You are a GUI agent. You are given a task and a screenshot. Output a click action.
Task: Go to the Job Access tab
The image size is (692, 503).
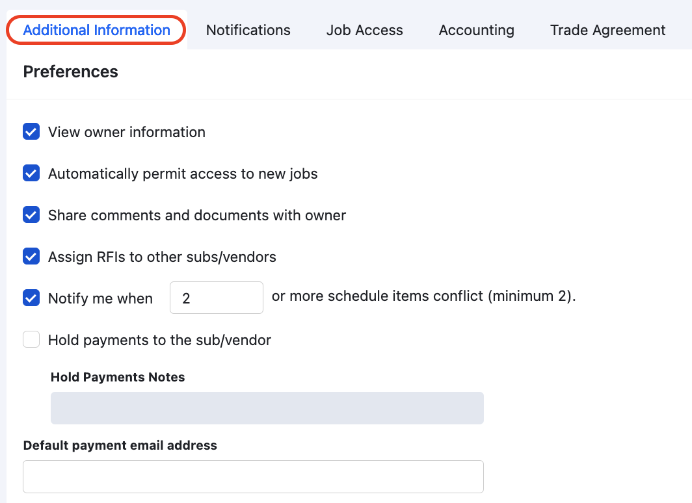[x=364, y=30]
